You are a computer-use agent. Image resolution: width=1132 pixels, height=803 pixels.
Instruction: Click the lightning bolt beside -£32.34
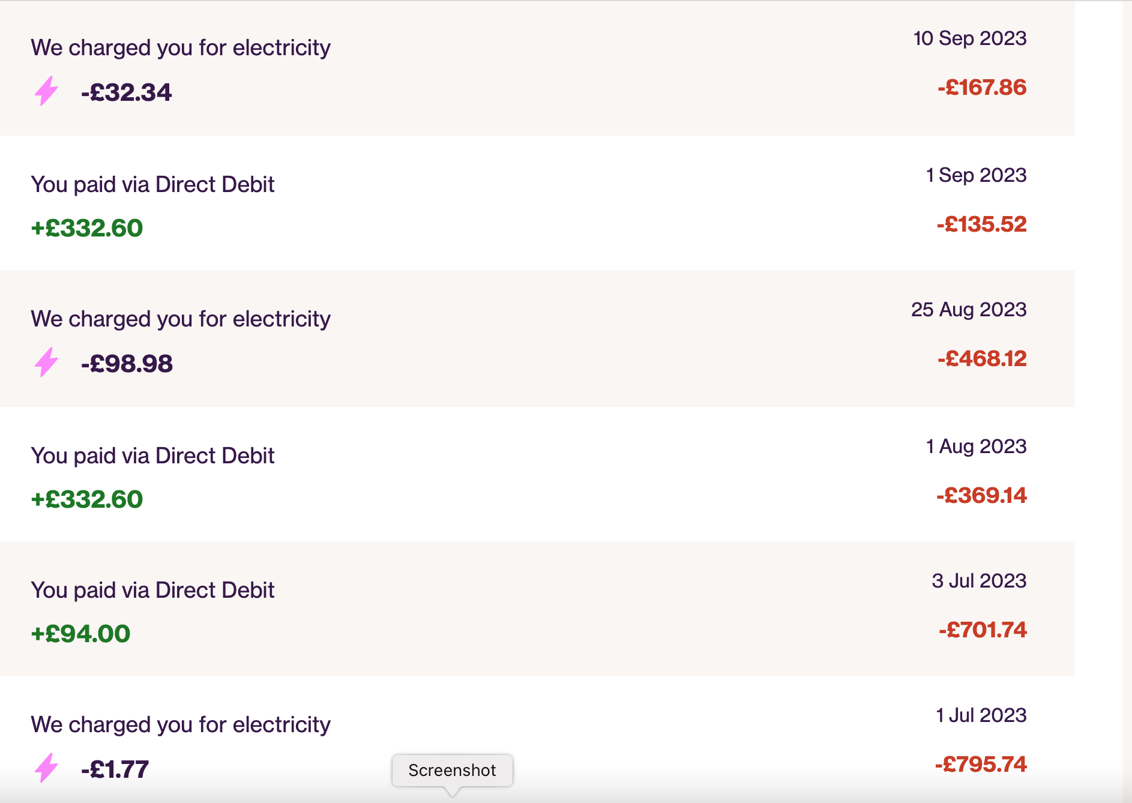[x=46, y=91]
